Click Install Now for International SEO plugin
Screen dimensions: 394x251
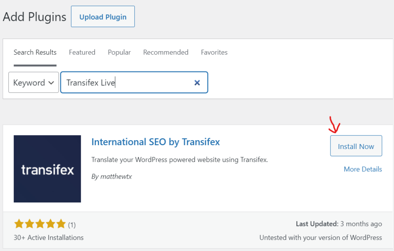[356, 146]
